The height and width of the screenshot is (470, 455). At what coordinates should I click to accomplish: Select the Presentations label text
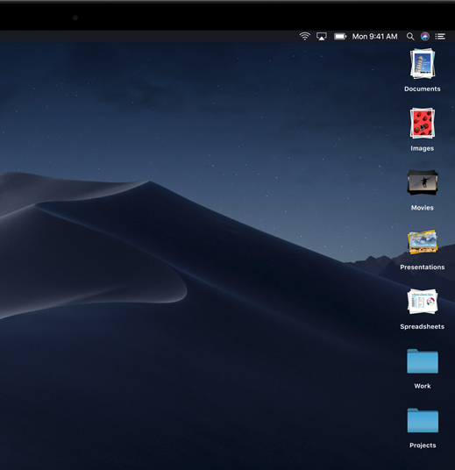(423, 267)
